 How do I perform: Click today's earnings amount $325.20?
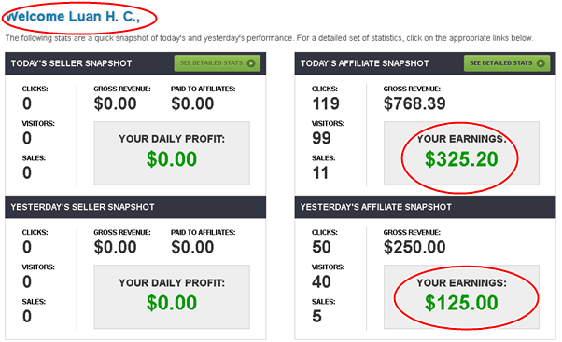coord(461,159)
